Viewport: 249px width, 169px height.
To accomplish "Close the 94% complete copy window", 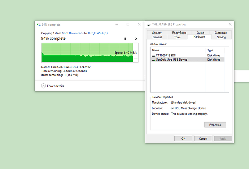I will [139, 25].
